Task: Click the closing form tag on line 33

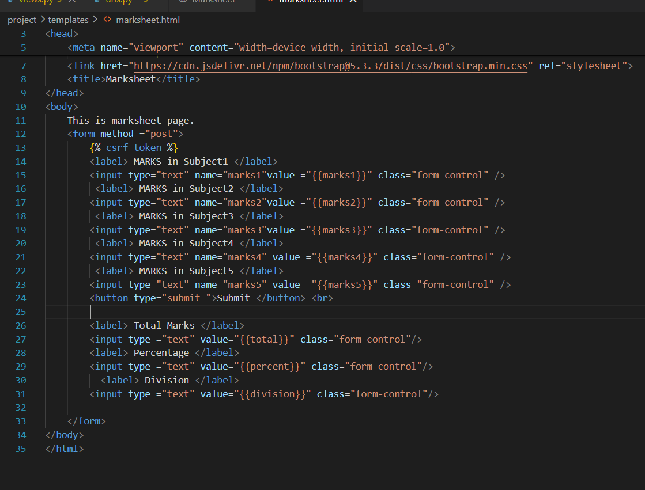Action: pyautogui.click(x=86, y=421)
